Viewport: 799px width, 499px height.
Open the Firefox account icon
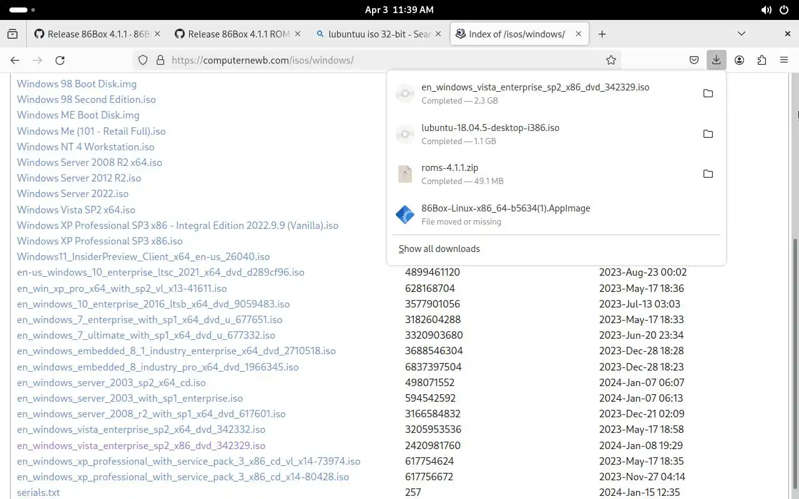click(x=739, y=60)
